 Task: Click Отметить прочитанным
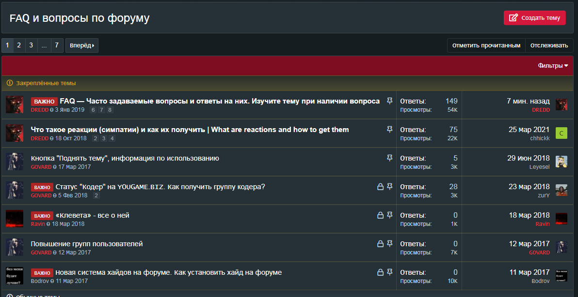pos(486,45)
